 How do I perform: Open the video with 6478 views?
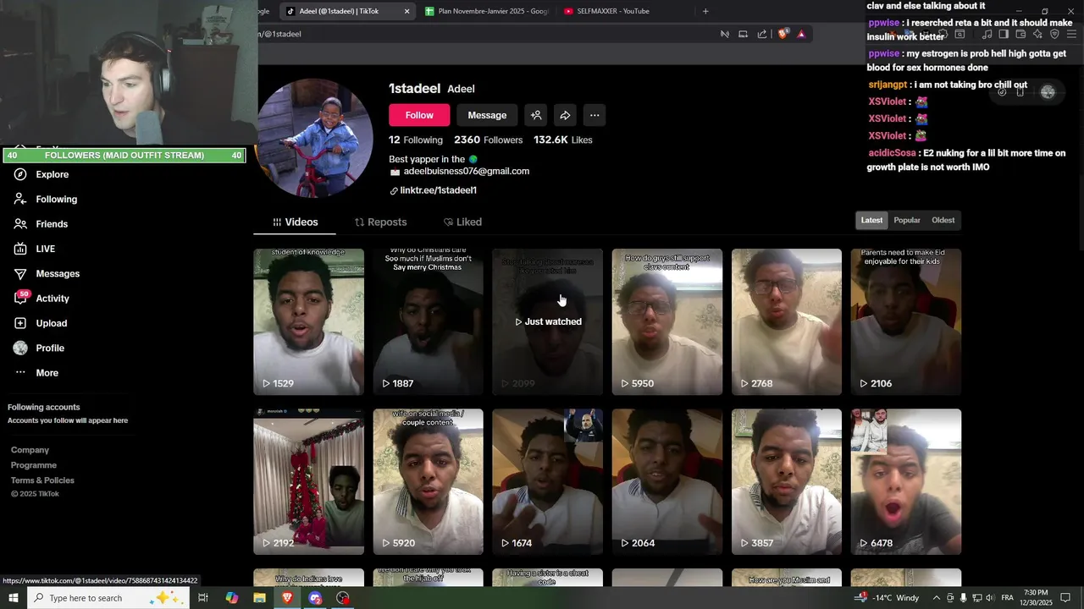[905, 481]
